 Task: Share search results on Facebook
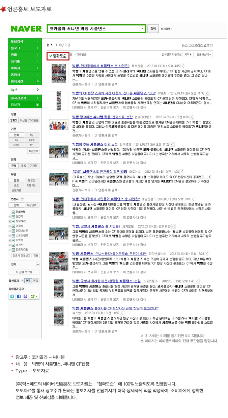(x=19, y=296)
